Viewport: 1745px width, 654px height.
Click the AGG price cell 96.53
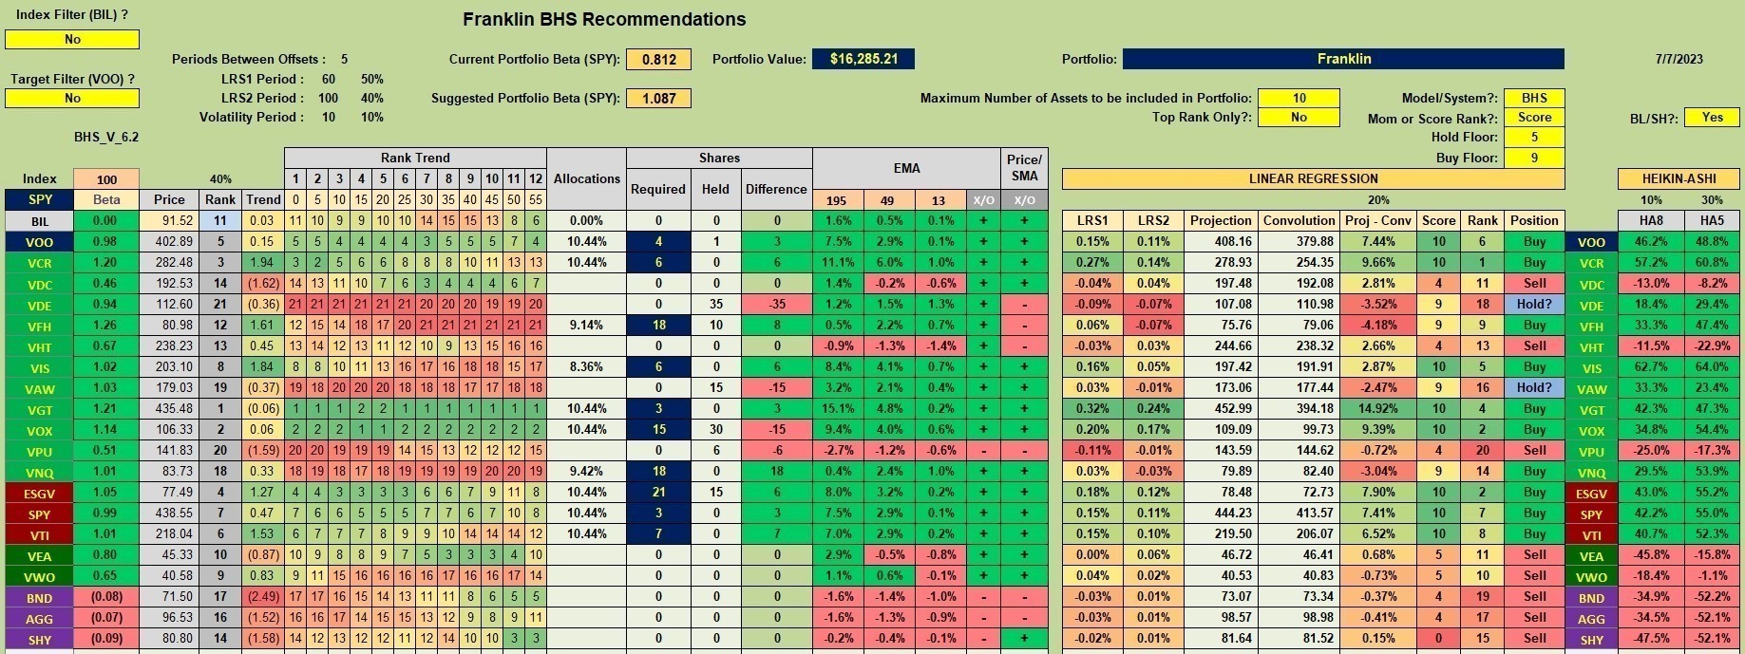169,618
